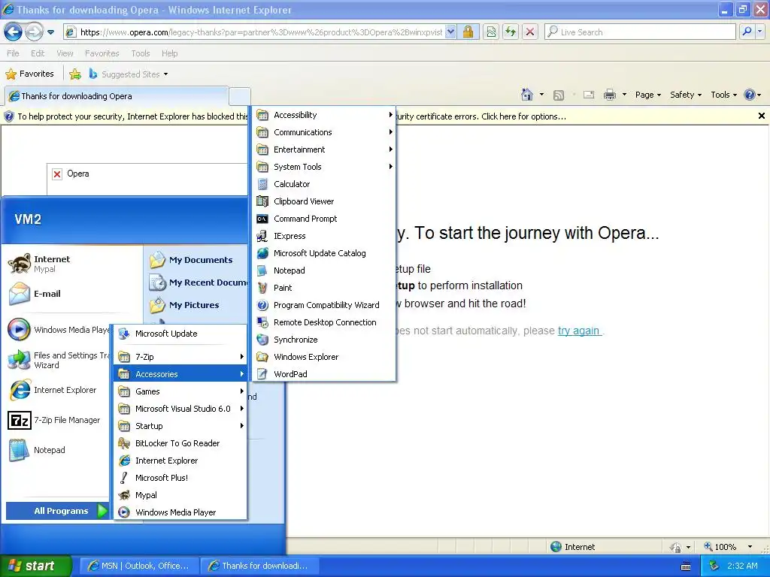
Task: Open the Favorites menu in menu bar
Action: 102,53
